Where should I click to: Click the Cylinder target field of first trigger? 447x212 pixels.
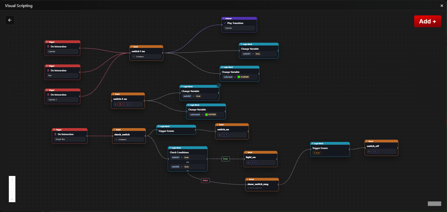[63, 51]
